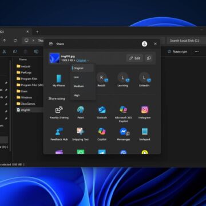Image resolution: width=206 pixels, height=206 pixels.
Task: Select the XboxGames folder
Action: [x=26, y=104]
